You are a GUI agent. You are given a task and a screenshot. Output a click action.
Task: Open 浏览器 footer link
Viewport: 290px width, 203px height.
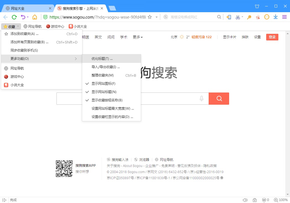(x=142, y=160)
